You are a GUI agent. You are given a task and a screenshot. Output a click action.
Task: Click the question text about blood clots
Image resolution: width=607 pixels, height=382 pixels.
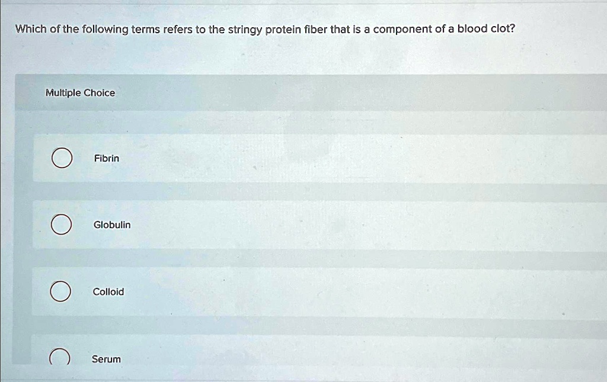tap(263, 28)
